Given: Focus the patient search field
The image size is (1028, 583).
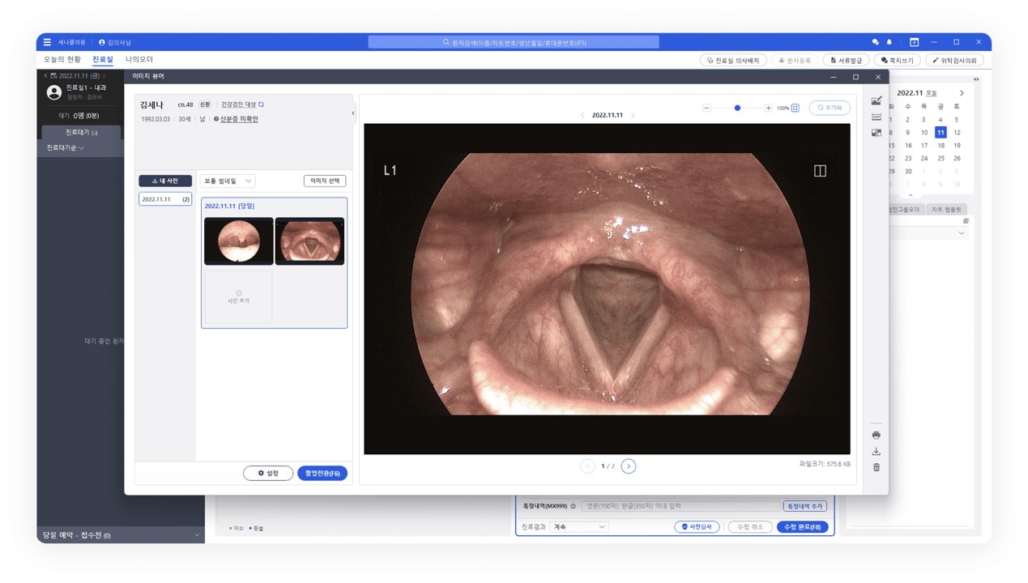Looking at the screenshot, I should pyautogui.click(x=514, y=42).
